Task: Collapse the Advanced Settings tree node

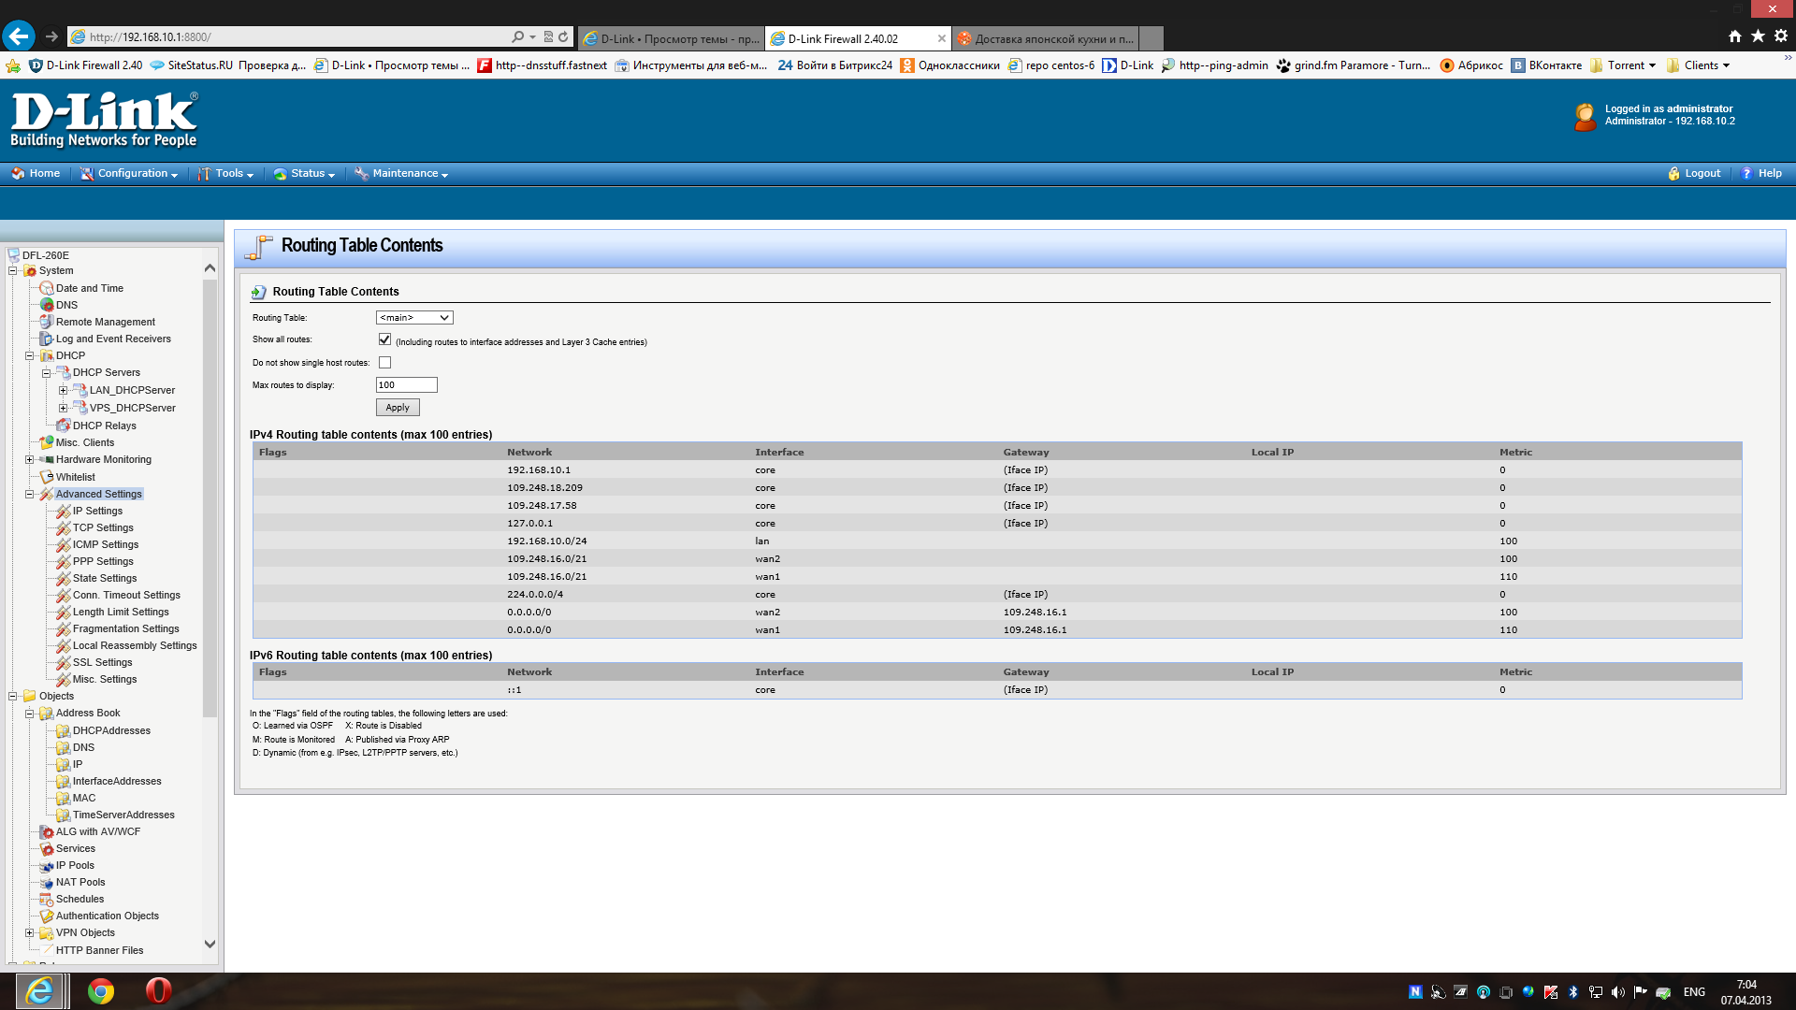Action: click(29, 495)
